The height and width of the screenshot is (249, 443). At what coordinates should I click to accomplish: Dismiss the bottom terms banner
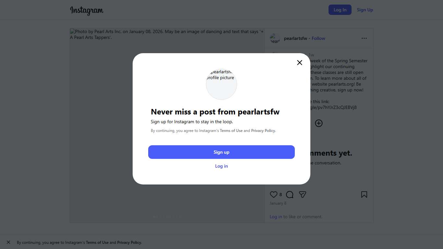(8, 242)
